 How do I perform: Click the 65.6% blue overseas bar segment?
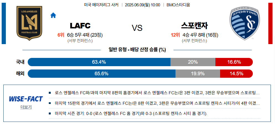click(x=101, y=74)
